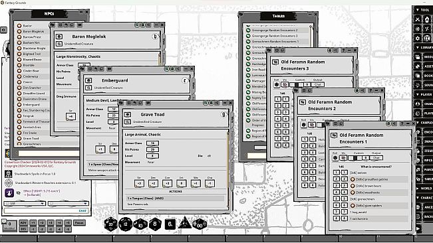Image resolution: width=433 pixels, height=243 pixels.
Task: Roll the d4 die
Action: pos(184,224)
